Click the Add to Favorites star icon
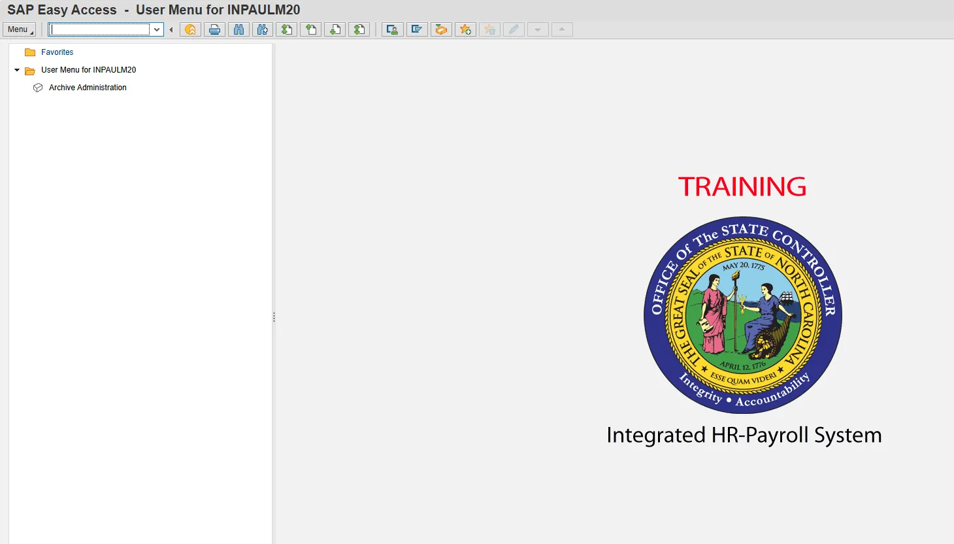The width and height of the screenshot is (954, 544). (x=465, y=29)
